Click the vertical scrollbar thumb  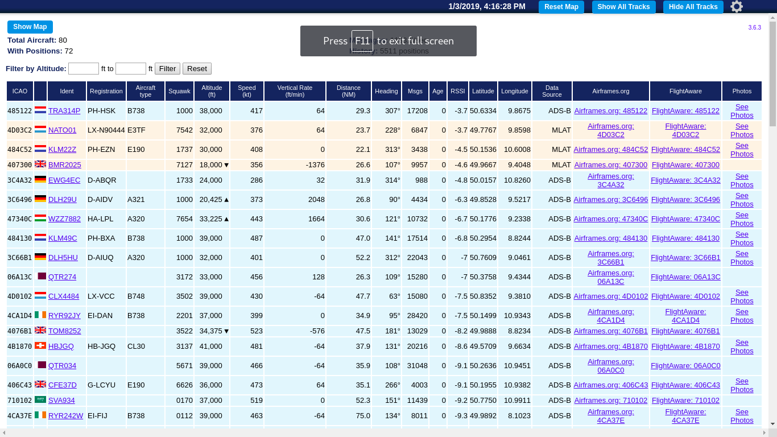[x=772, y=74]
